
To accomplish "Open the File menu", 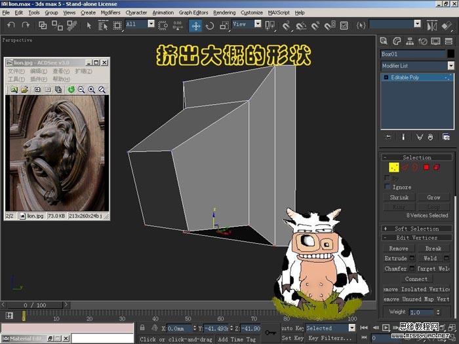I will [6, 12].
